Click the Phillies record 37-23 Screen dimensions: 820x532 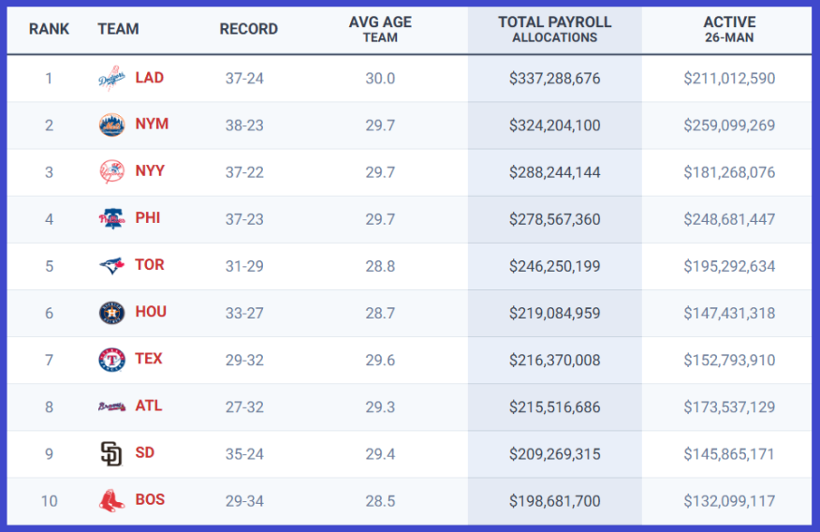click(x=244, y=219)
